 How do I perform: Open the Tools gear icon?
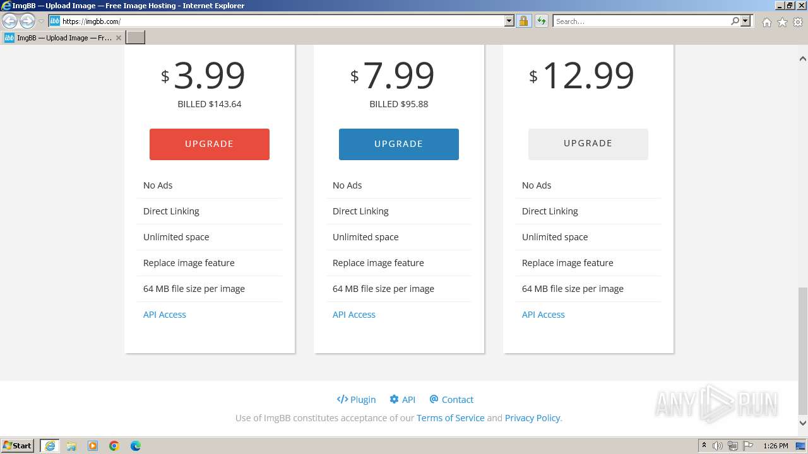(x=798, y=22)
